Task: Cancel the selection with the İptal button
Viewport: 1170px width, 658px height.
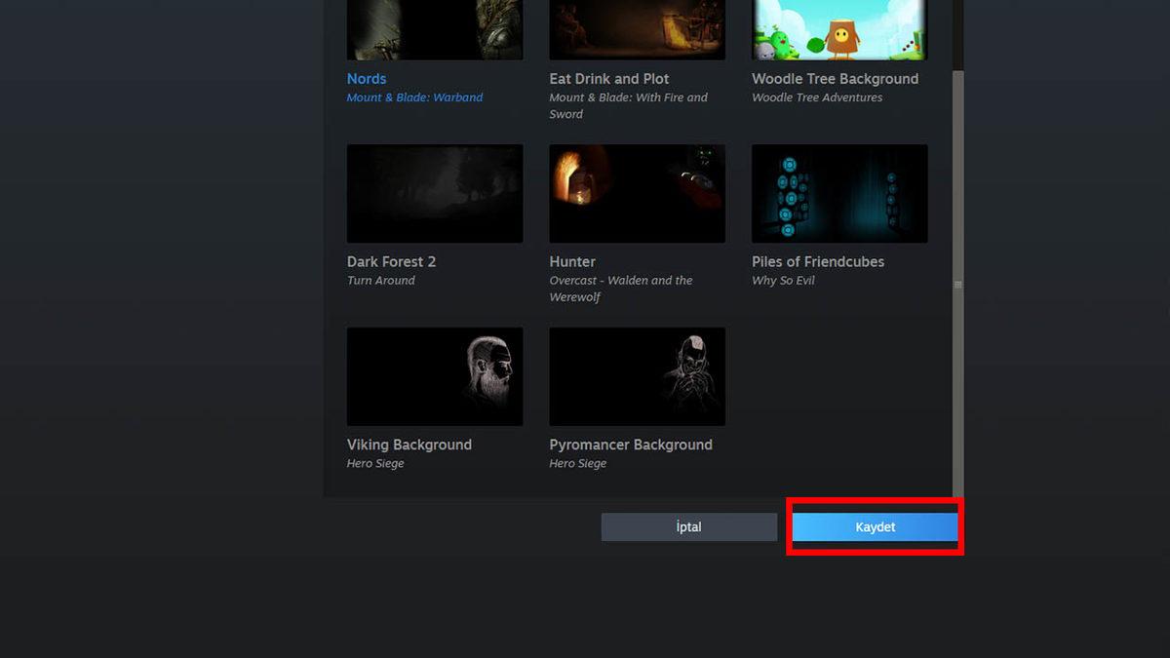Action: [x=688, y=526]
